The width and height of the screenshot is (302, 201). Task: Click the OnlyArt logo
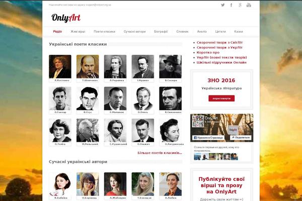pyautogui.click(x=66, y=18)
